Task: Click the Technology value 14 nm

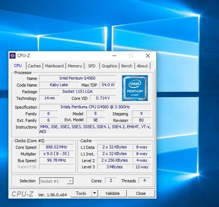Action: pyautogui.click(x=49, y=98)
